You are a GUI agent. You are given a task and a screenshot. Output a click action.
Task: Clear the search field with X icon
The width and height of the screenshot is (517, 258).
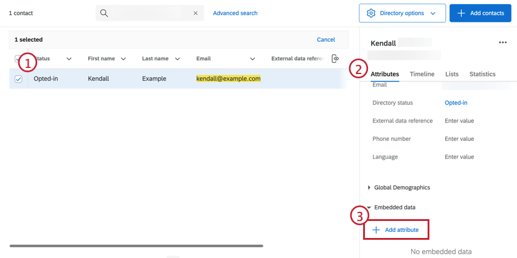(195, 13)
